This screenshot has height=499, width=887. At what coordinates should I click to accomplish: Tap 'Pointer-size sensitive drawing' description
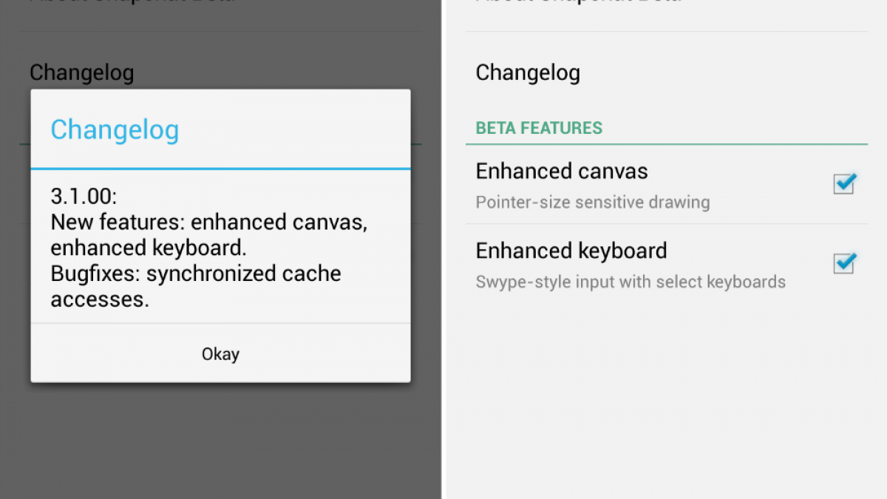(593, 202)
